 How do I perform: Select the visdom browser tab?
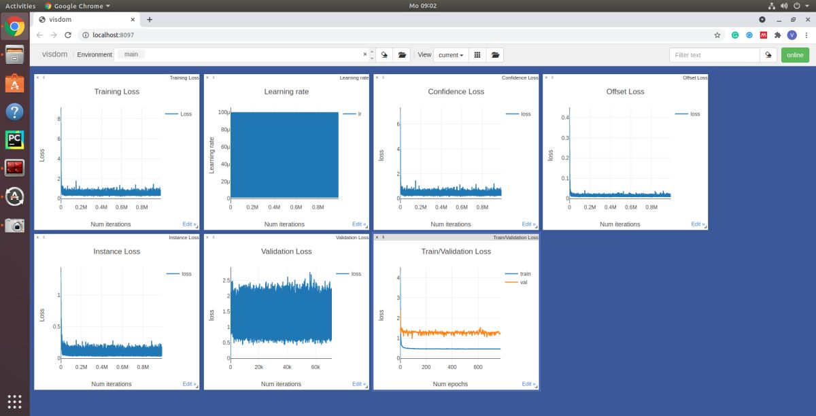click(x=86, y=20)
